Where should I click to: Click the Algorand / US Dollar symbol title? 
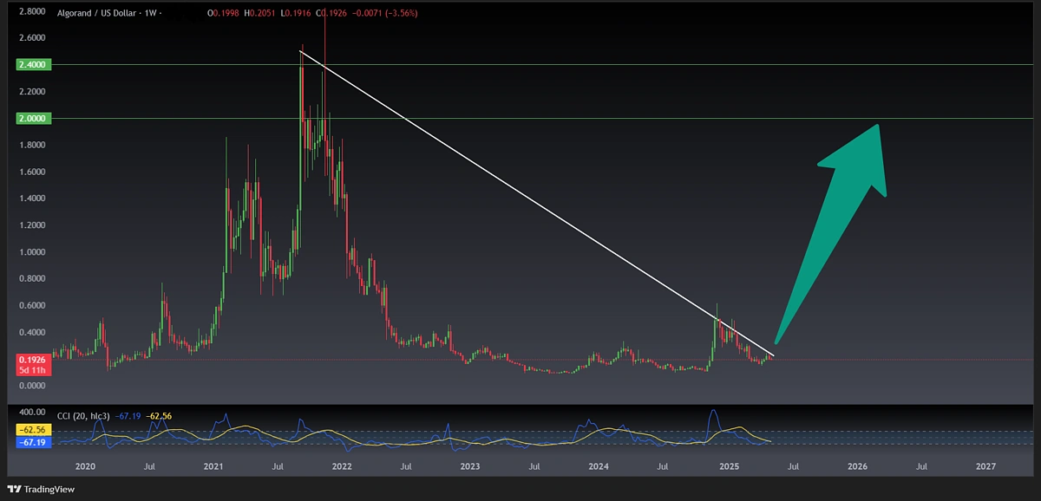[x=97, y=13]
